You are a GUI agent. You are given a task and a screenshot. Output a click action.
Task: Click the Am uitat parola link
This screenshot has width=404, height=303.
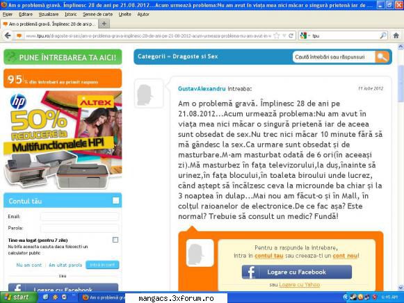[x=65, y=265]
